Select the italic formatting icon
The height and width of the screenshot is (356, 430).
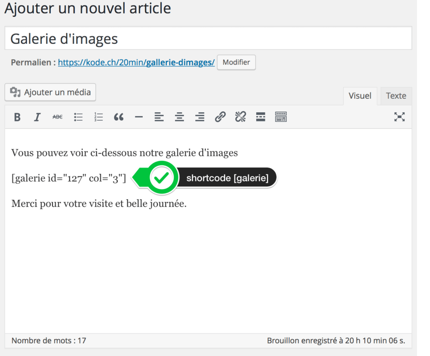point(37,117)
